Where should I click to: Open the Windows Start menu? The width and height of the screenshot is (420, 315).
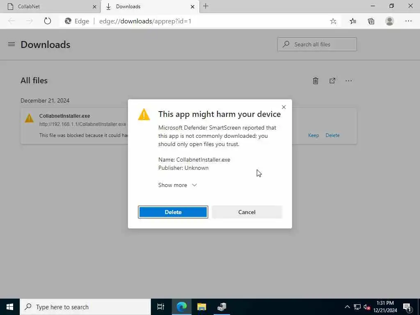pos(10,307)
